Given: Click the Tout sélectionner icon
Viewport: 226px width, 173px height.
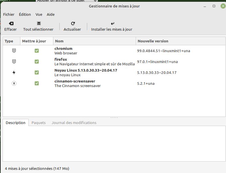Looking at the screenshot, I should point(39,23).
